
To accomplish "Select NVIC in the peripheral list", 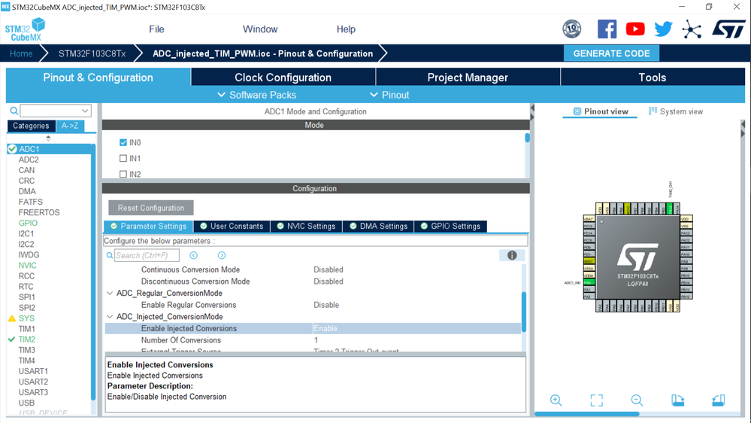I will [x=27, y=265].
